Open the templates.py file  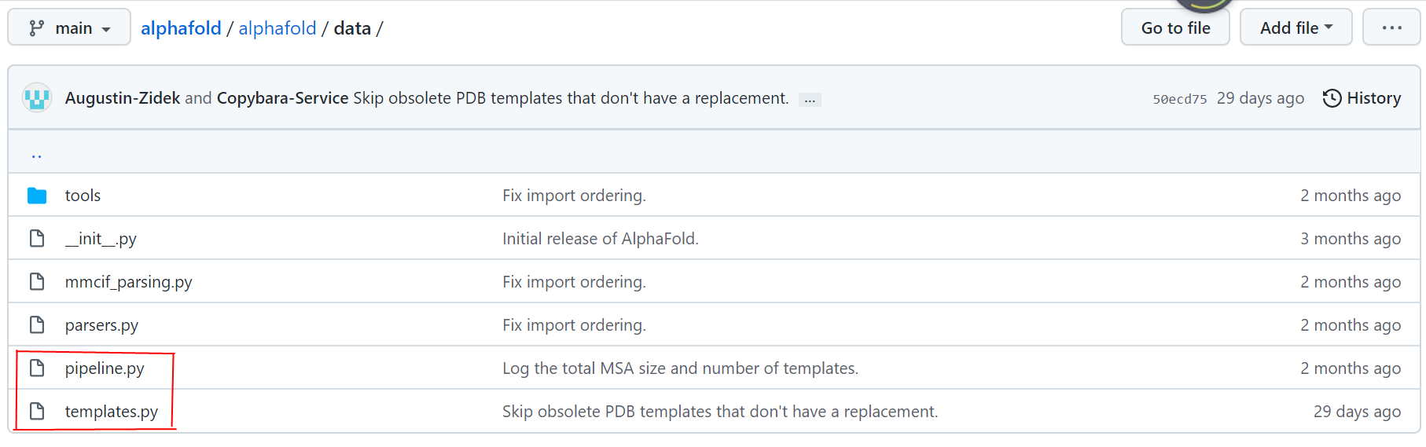[112, 412]
